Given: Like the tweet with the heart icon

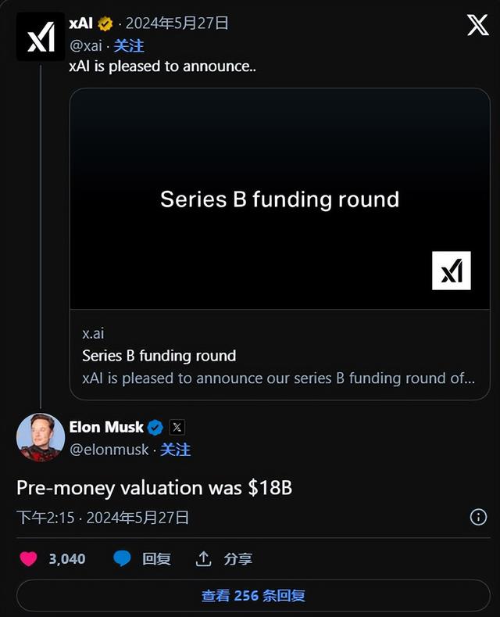Looking at the screenshot, I should coord(28,558).
